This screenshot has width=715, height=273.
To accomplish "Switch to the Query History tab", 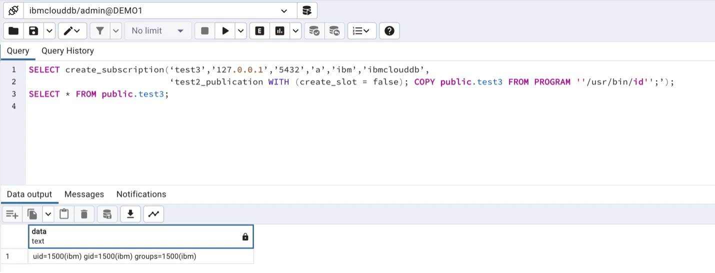I will pyautogui.click(x=67, y=51).
